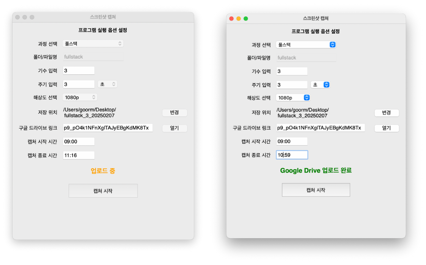Open 과정 선택 풀스택 dropdown in the inactive window
The image size is (426, 265).
tap(93, 43)
